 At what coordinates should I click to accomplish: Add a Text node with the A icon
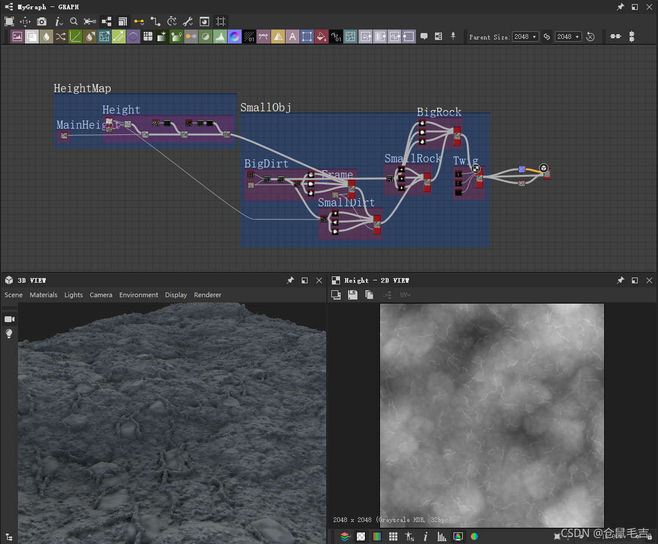(x=293, y=36)
